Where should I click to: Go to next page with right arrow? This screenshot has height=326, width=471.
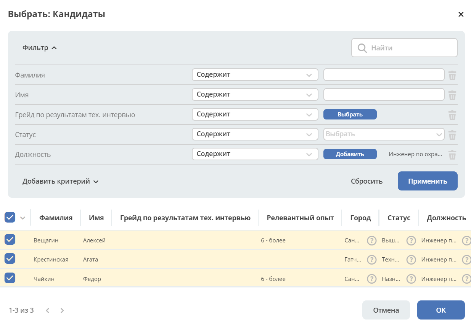pos(62,310)
